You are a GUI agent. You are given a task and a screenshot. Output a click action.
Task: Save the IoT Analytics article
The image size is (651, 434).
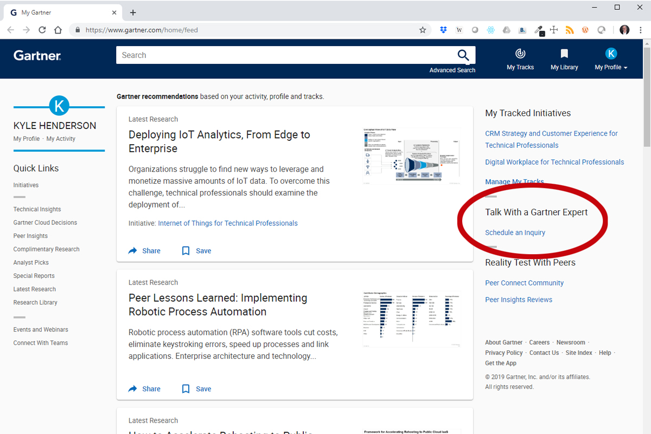195,250
